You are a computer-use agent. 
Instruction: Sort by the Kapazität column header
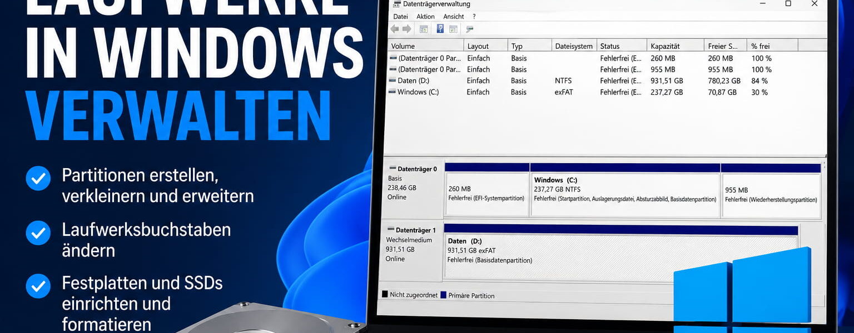(676, 46)
